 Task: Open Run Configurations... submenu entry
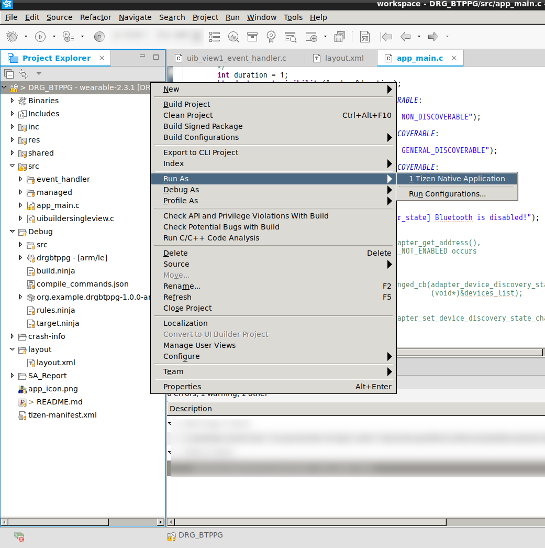tap(457, 194)
